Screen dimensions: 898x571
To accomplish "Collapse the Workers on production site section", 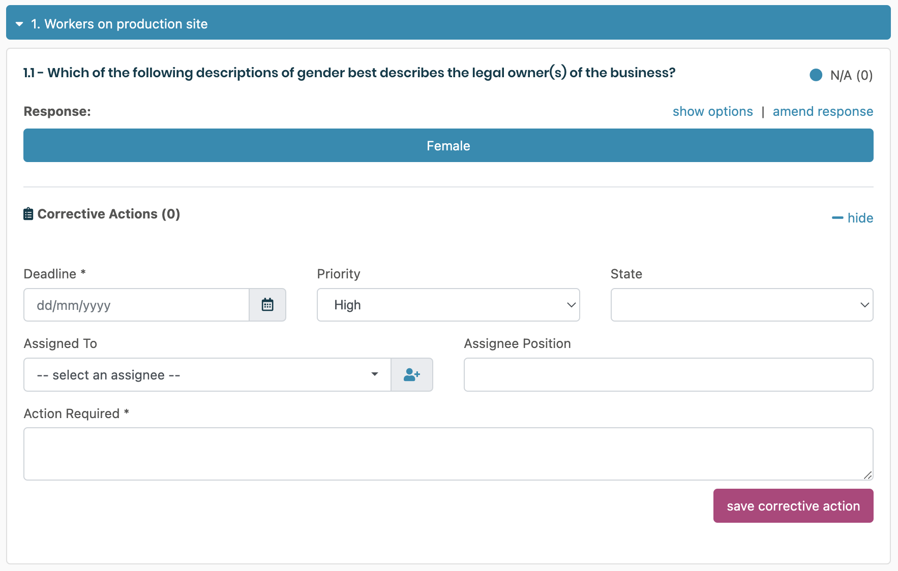I will (19, 24).
